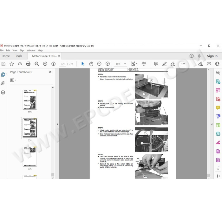
Task: Open the View menu
Action: (15, 50)
